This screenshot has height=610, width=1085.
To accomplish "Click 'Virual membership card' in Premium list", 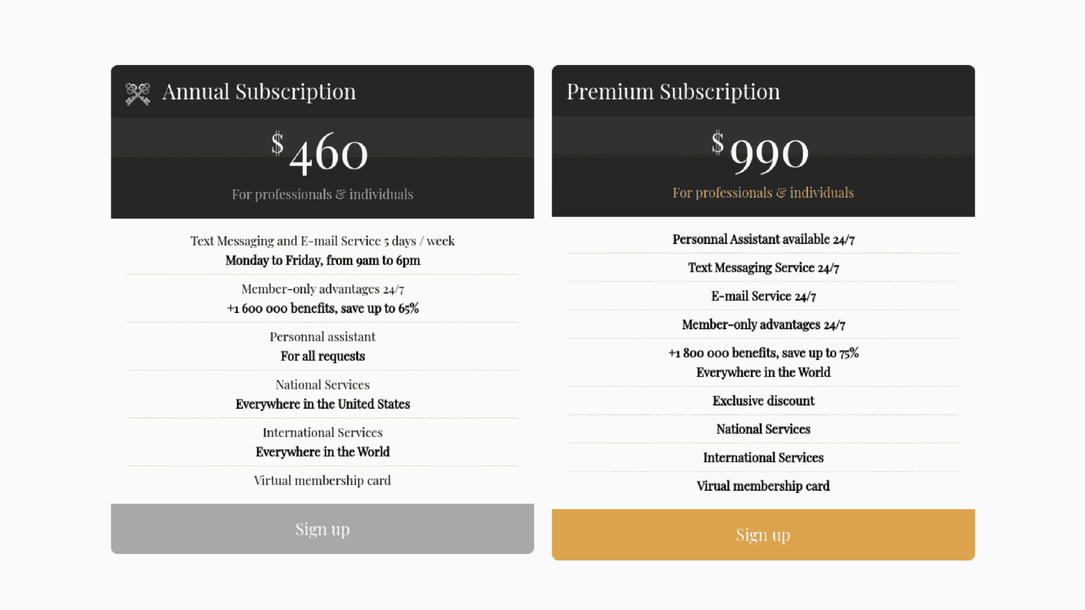I will click(x=763, y=486).
